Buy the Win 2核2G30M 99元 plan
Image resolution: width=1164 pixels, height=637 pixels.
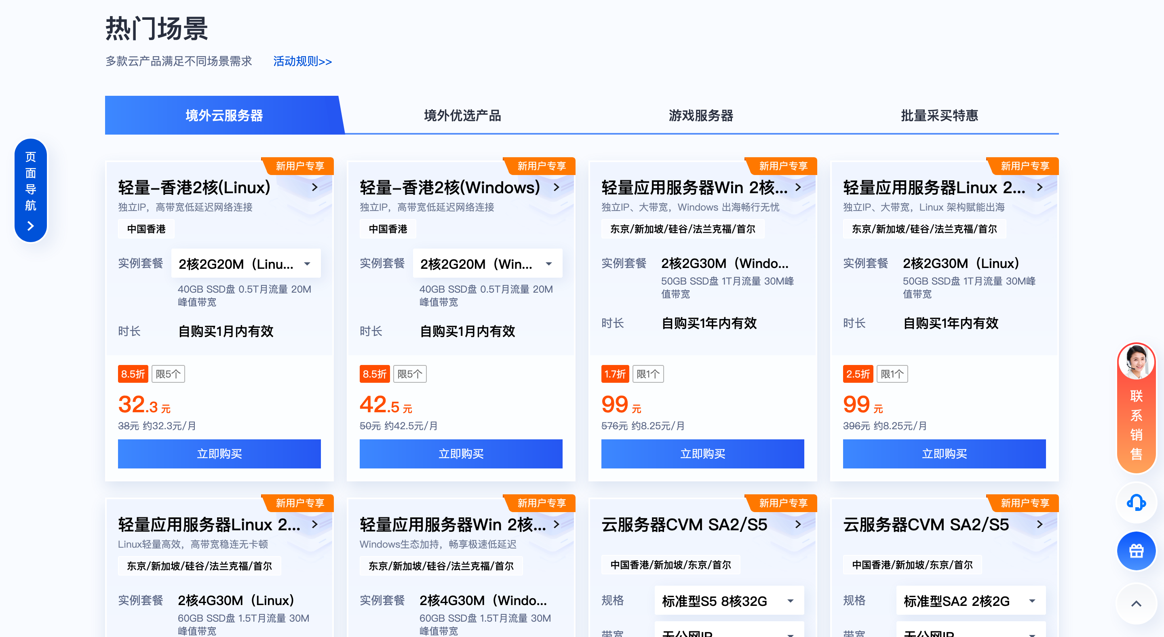click(703, 453)
